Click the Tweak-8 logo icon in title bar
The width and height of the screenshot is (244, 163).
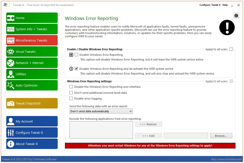(5, 5)
